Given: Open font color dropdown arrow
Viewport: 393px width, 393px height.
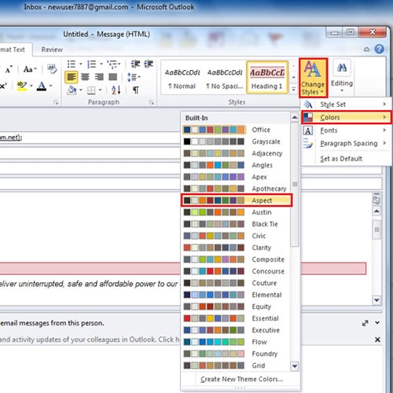Looking at the screenshot, I should (x=51, y=86).
